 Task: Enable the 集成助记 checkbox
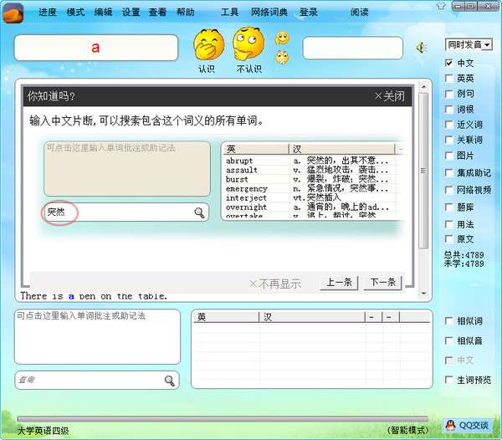[x=448, y=173]
